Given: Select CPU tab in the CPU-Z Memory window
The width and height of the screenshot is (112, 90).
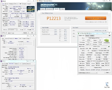Looking at the screenshot, I should [x=3, y=38].
